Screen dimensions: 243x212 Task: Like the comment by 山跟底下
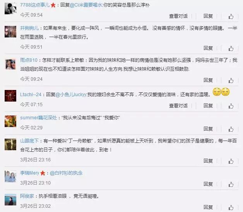pos(231,161)
